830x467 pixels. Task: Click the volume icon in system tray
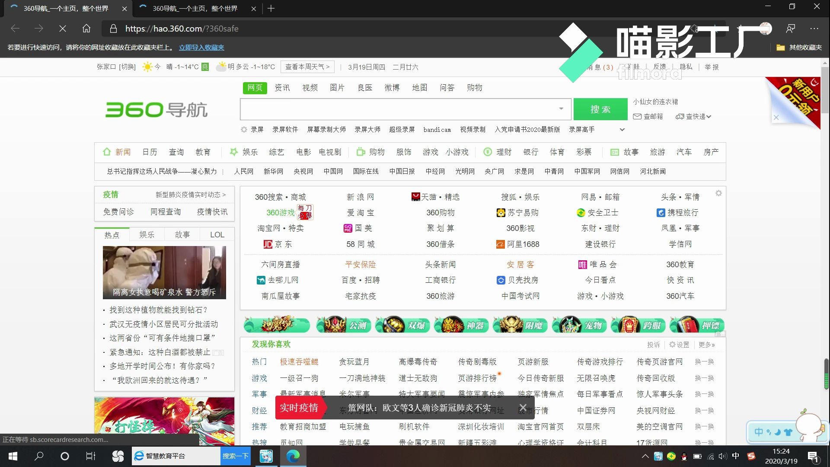(722, 456)
